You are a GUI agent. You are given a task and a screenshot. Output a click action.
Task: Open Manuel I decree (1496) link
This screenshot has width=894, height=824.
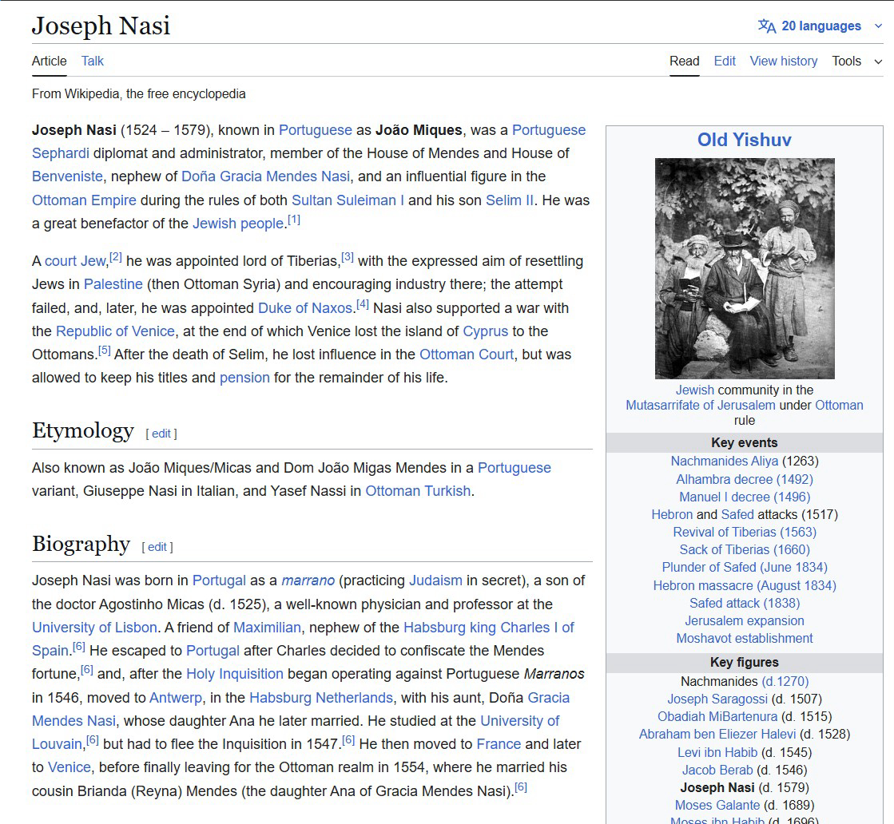click(x=744, y=497)
